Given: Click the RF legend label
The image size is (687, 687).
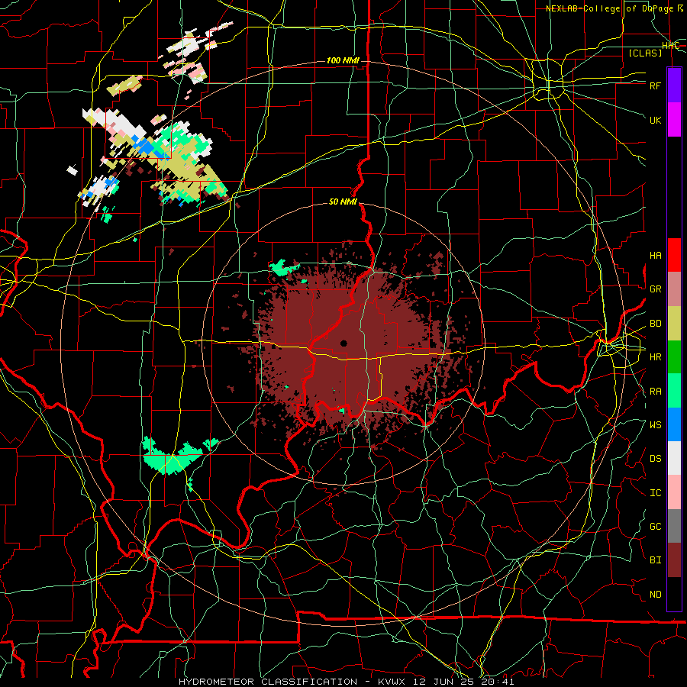Looking at the screenshot, I should (655, 85).
